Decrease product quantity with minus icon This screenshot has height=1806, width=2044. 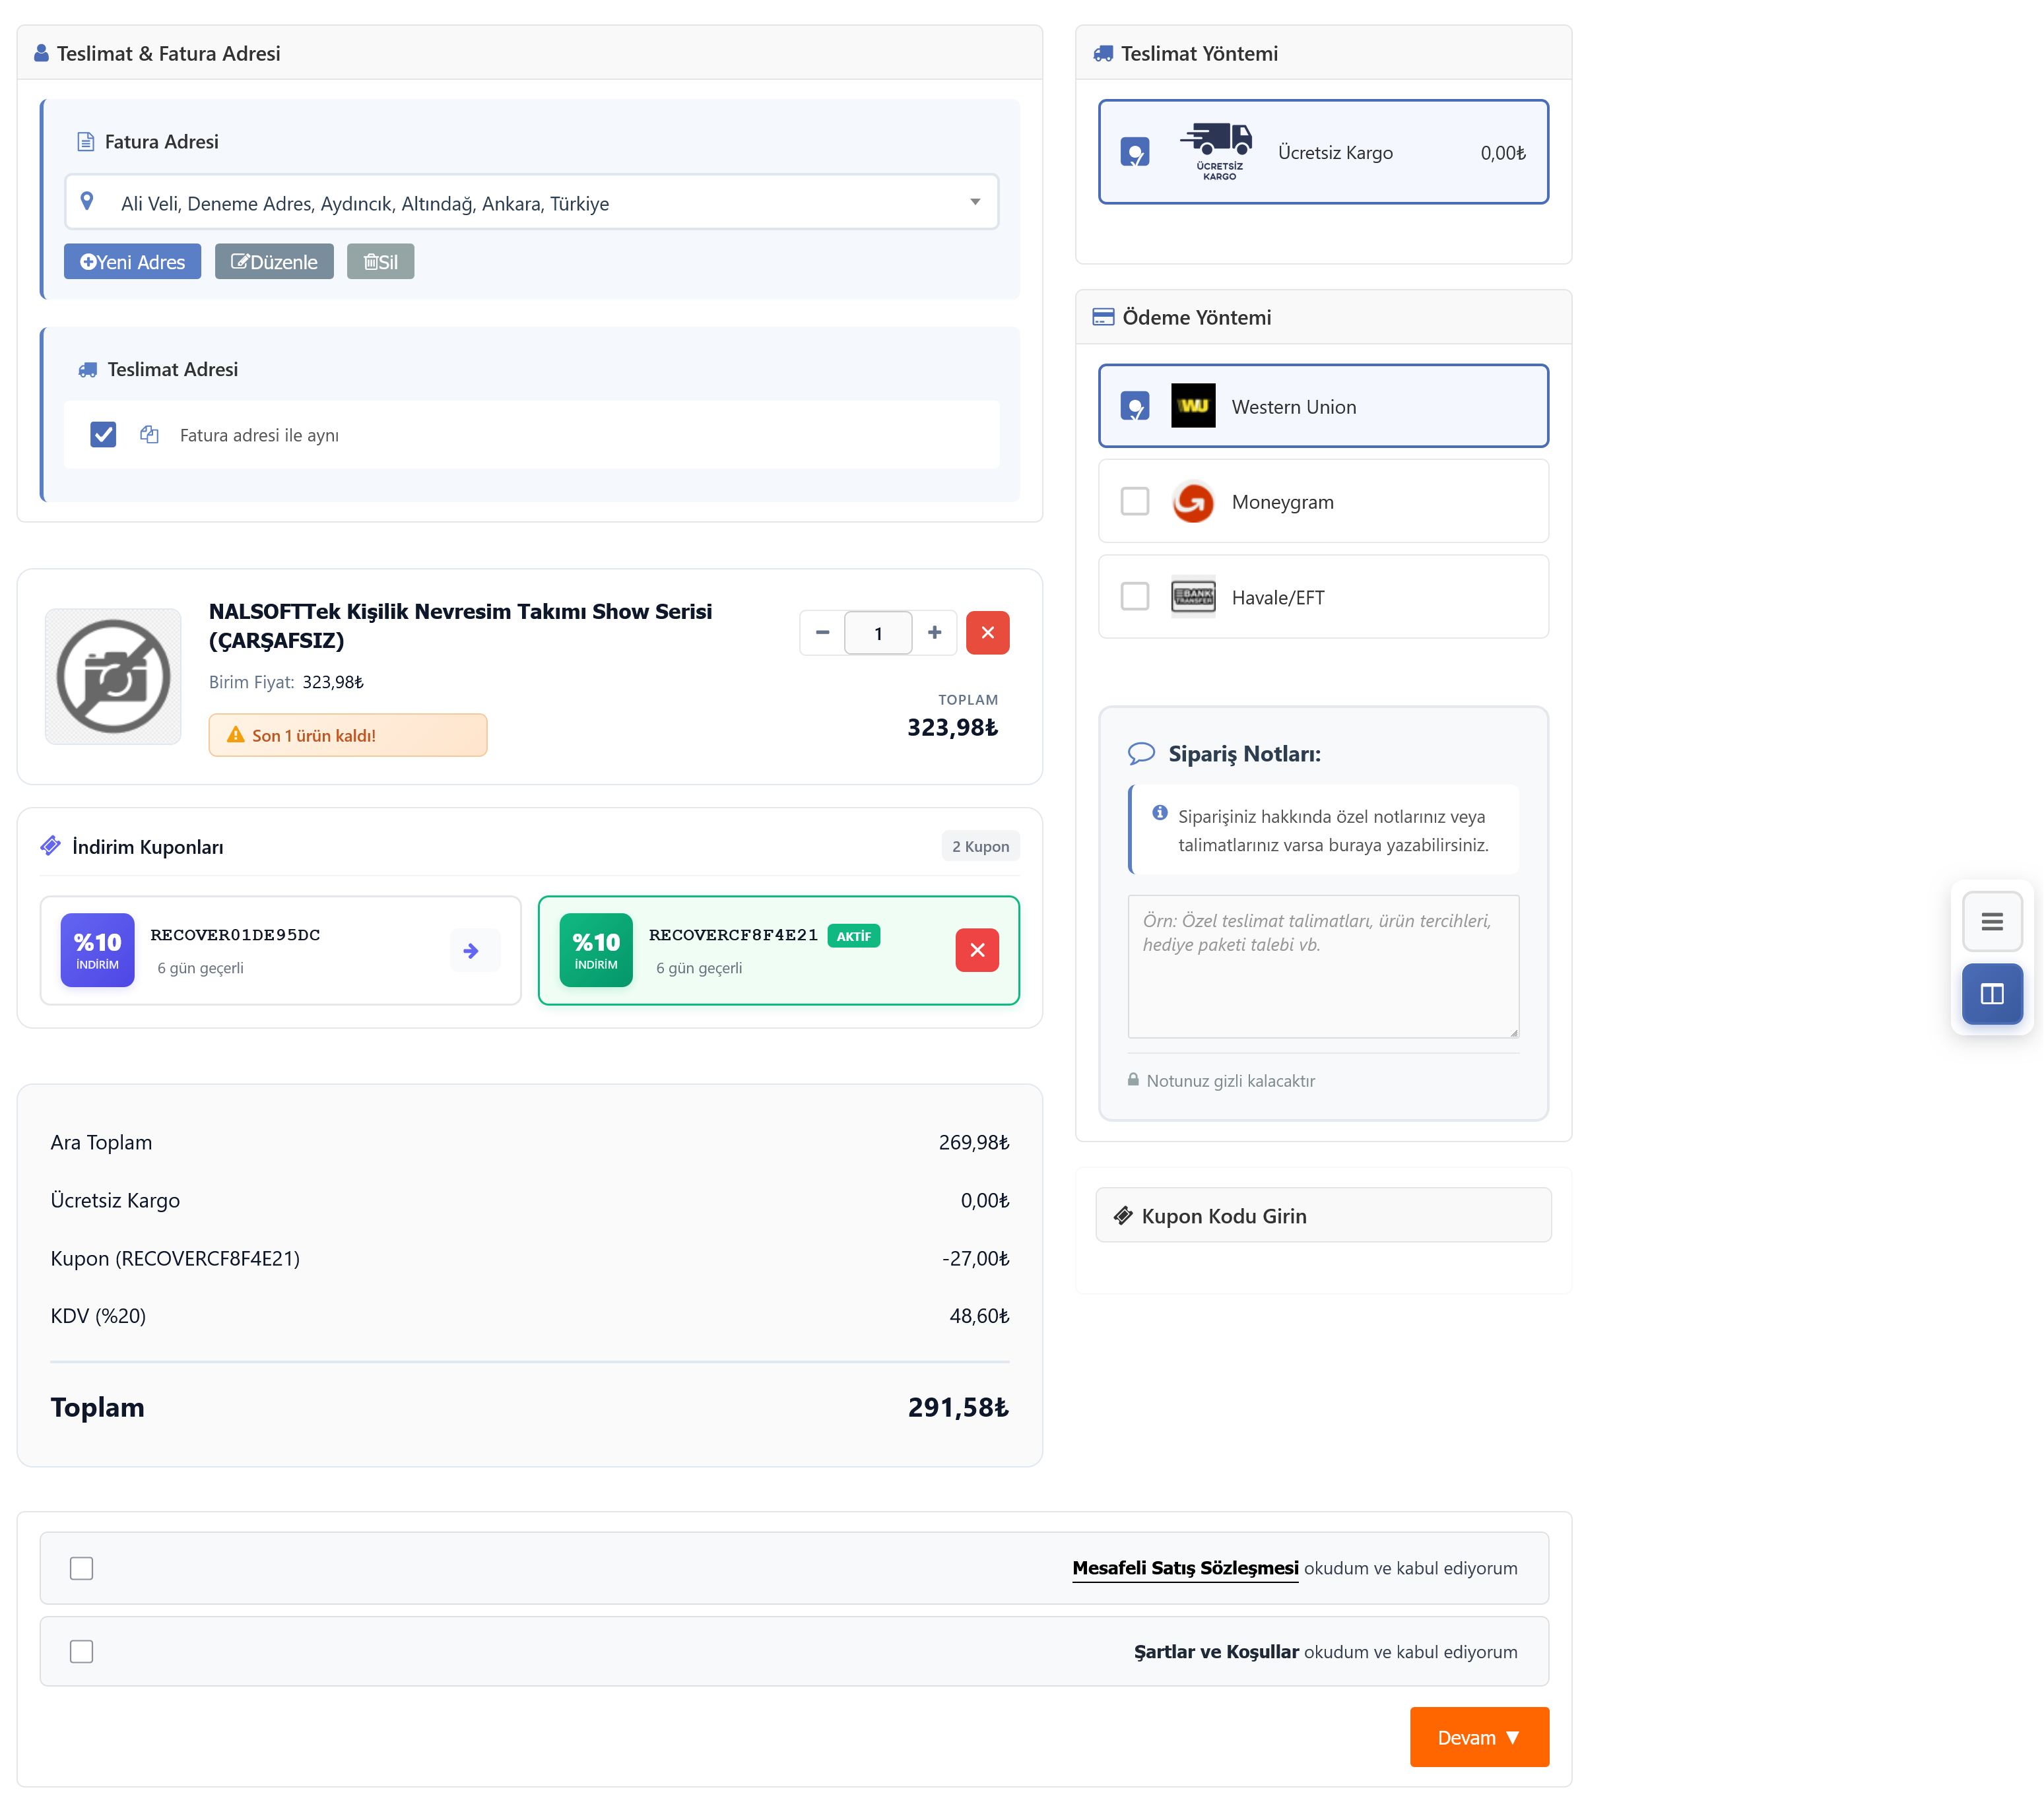click(x=822, y=632)
